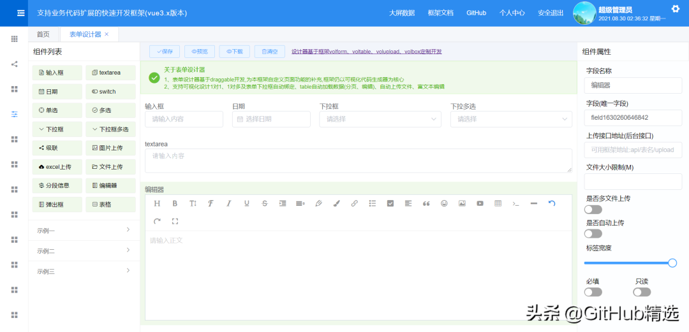Screen dimensions: 689x332
Task: Click the 保存 save button
Action: coord(164,52)
